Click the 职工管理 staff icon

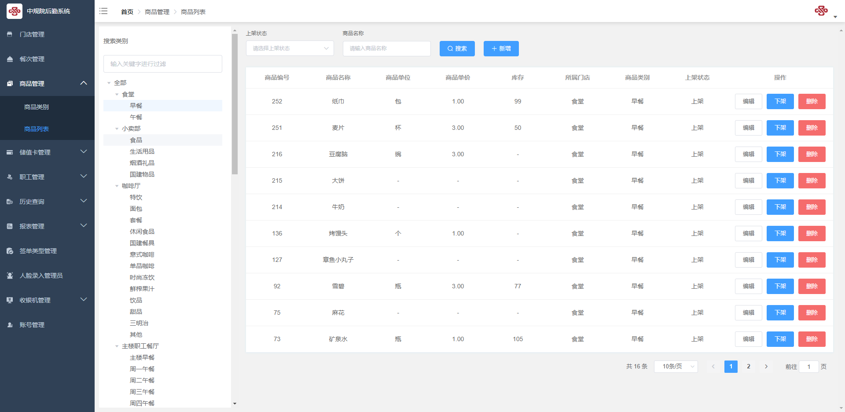click(x=10, y=177)
